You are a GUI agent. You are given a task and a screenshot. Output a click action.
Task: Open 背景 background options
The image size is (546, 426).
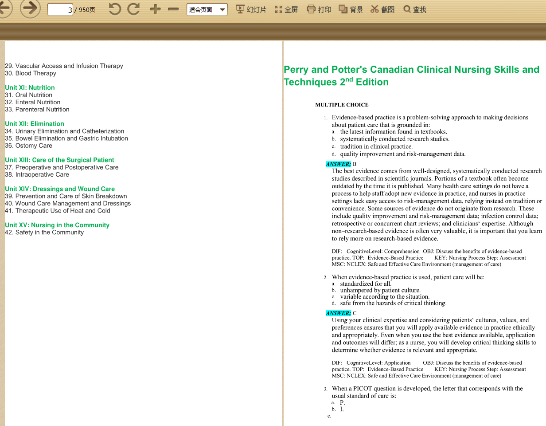[351, 9]
